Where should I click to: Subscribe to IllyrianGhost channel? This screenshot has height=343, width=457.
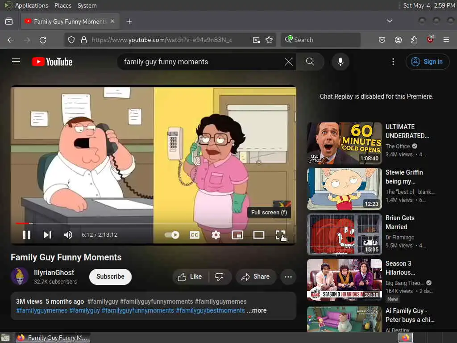coord(110,276)
